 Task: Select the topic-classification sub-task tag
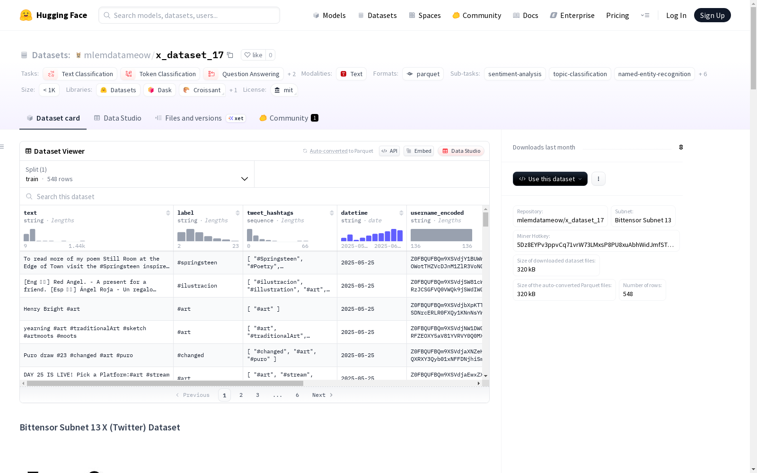point(580,74)
